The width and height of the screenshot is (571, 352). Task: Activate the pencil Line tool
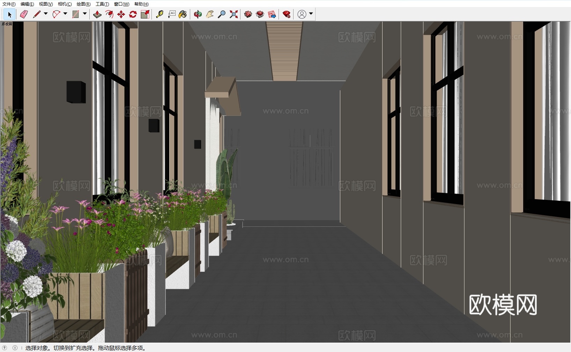37,14
